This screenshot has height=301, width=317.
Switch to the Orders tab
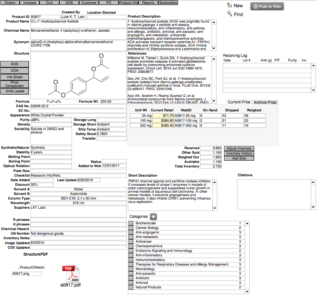pyautogui.click(x=10, y=3)
